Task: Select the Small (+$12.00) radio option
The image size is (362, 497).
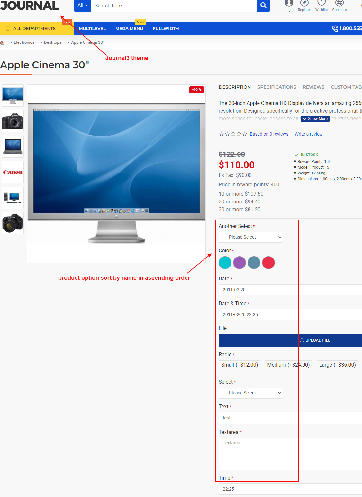Action: 240,365
